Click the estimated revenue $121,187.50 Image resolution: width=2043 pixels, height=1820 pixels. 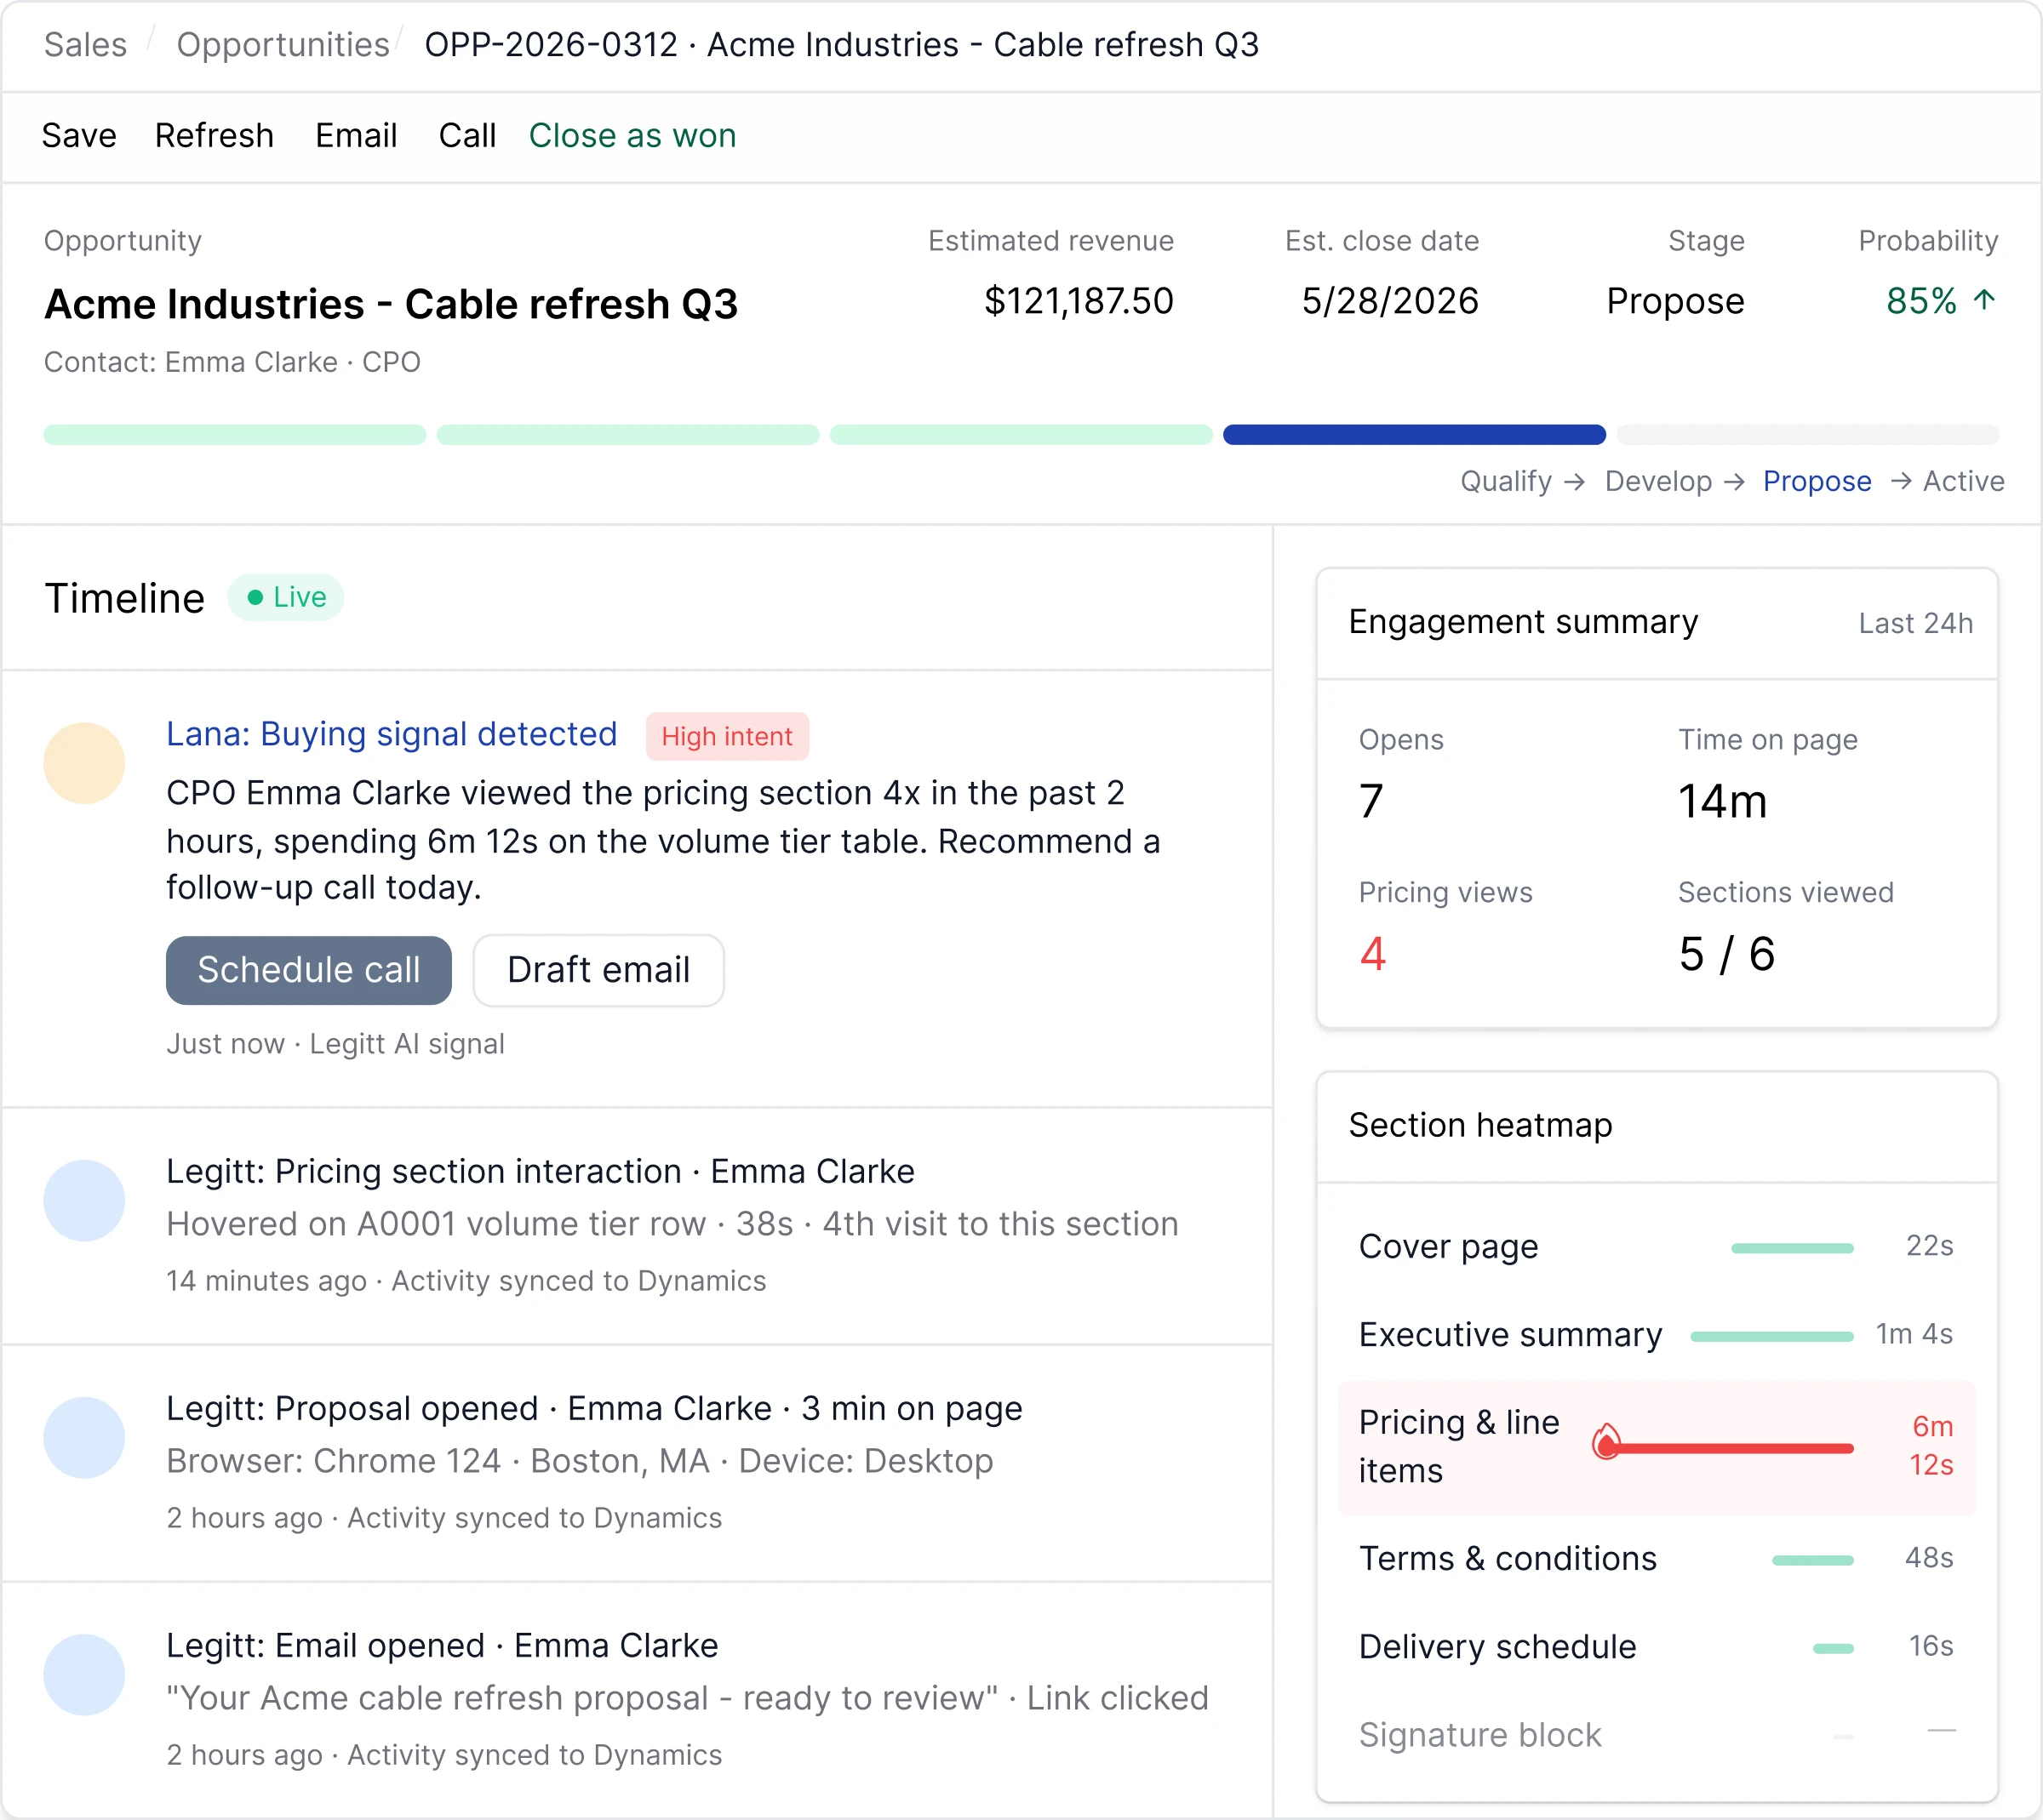coord(1079,301)
